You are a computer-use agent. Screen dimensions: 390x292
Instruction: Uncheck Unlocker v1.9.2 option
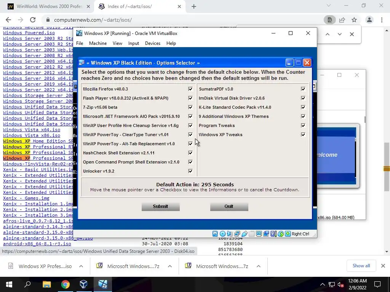pyautogui.click(x=190, y=171)
